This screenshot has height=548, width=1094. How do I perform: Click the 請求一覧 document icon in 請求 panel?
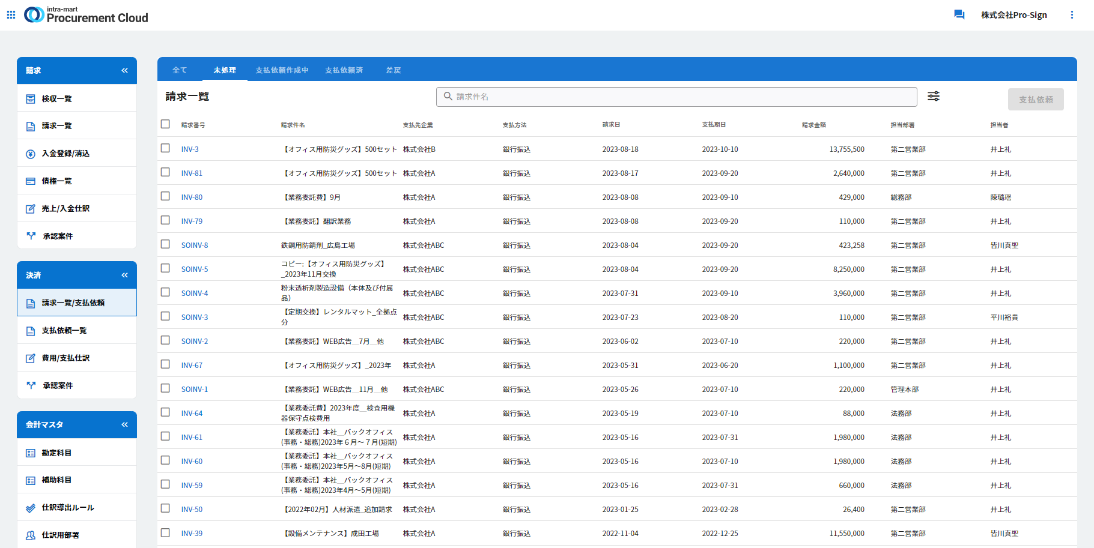pyautogui.click(x=31, y=126)
